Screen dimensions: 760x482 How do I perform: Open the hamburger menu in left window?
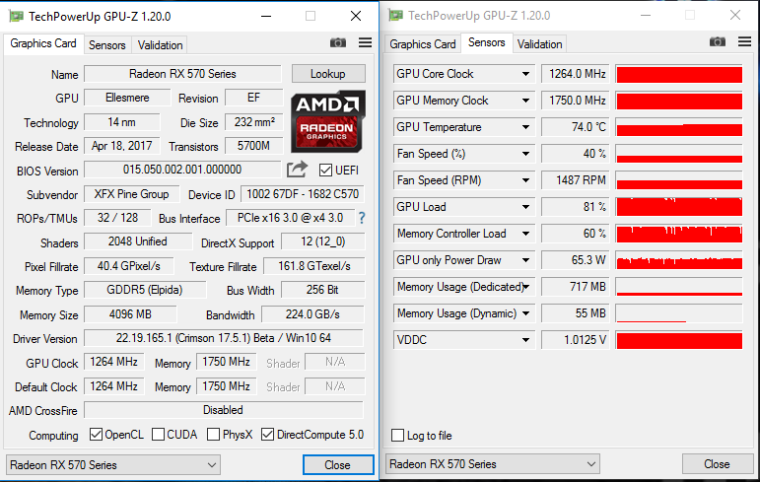pyautogui.click(x=365, y=42)
